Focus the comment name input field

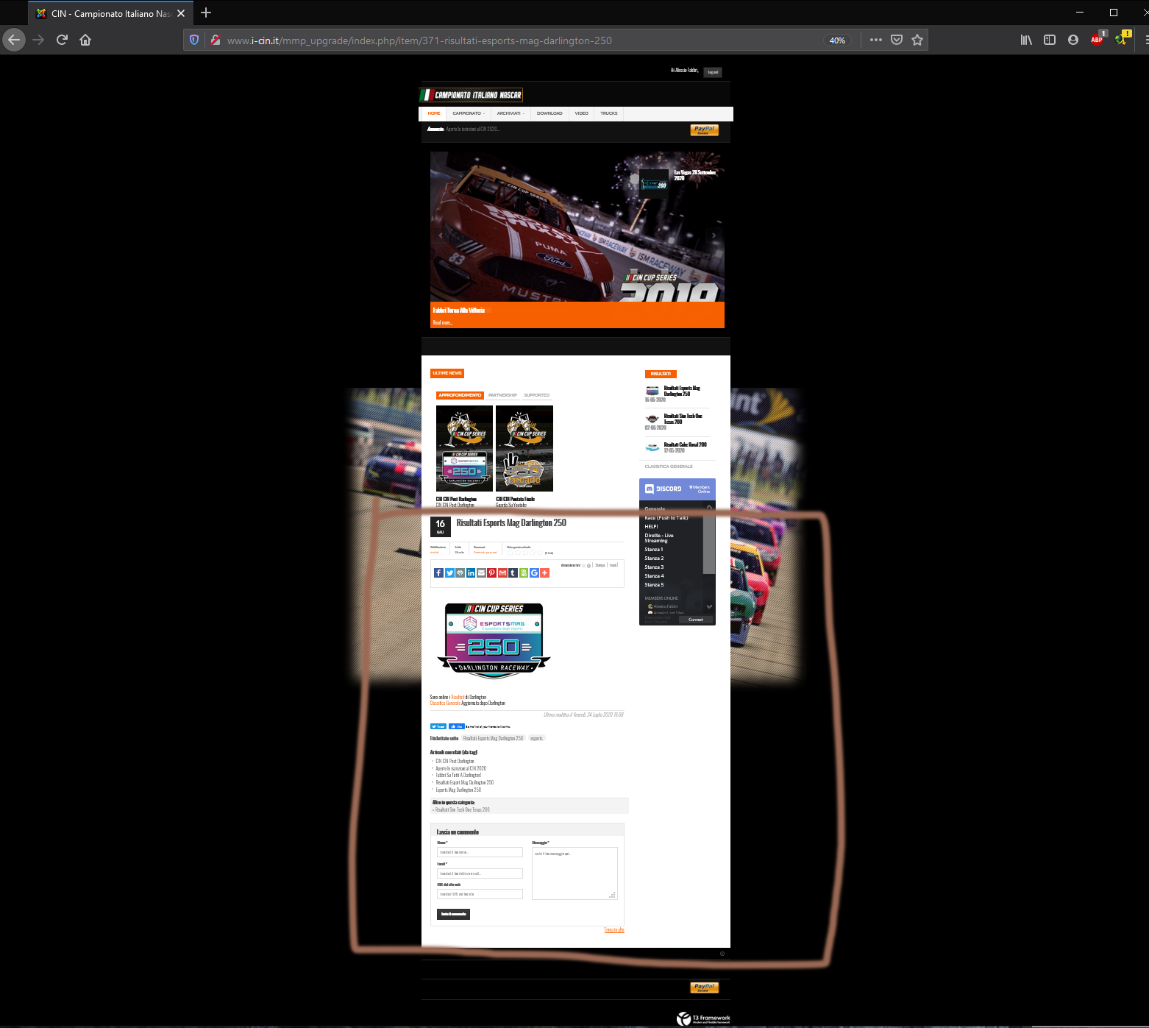[x=480, y=852]
